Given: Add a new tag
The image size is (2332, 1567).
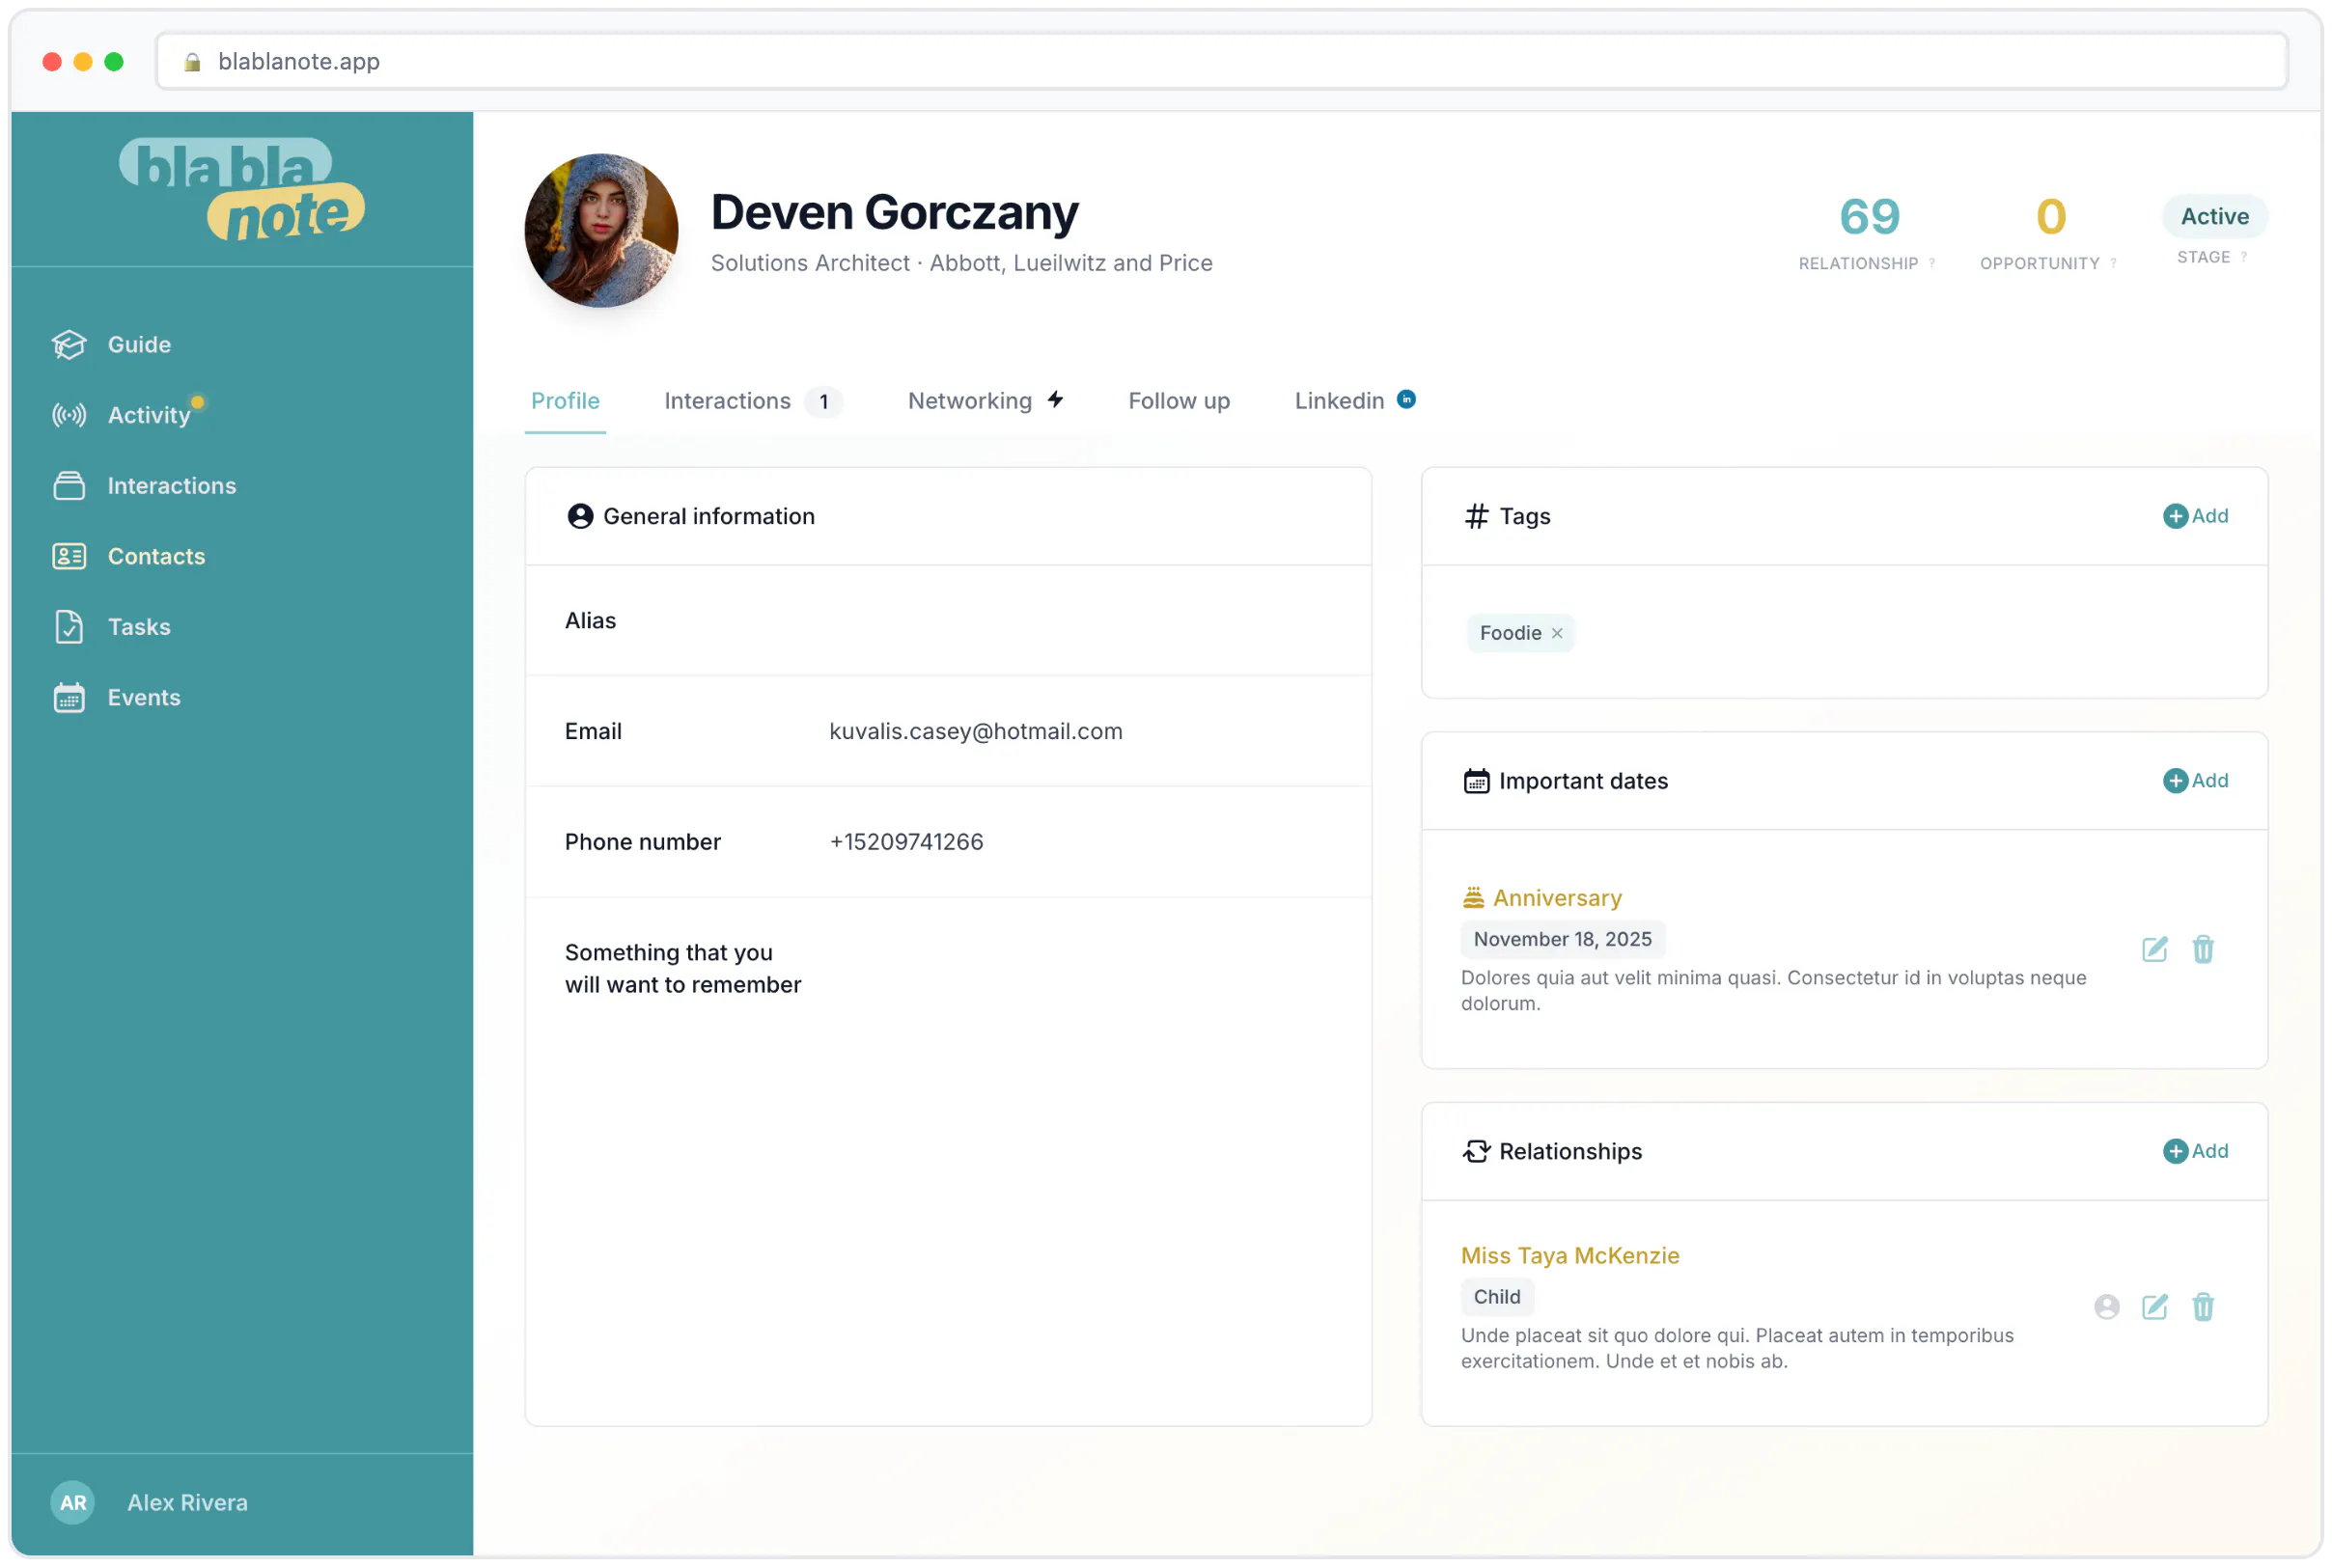Looking at the screenshot, I should (x=2196, y=515).
